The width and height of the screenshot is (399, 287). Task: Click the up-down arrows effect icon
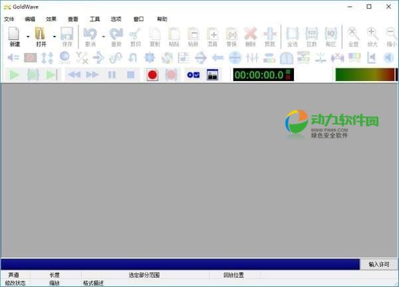(x=47, y=58)
